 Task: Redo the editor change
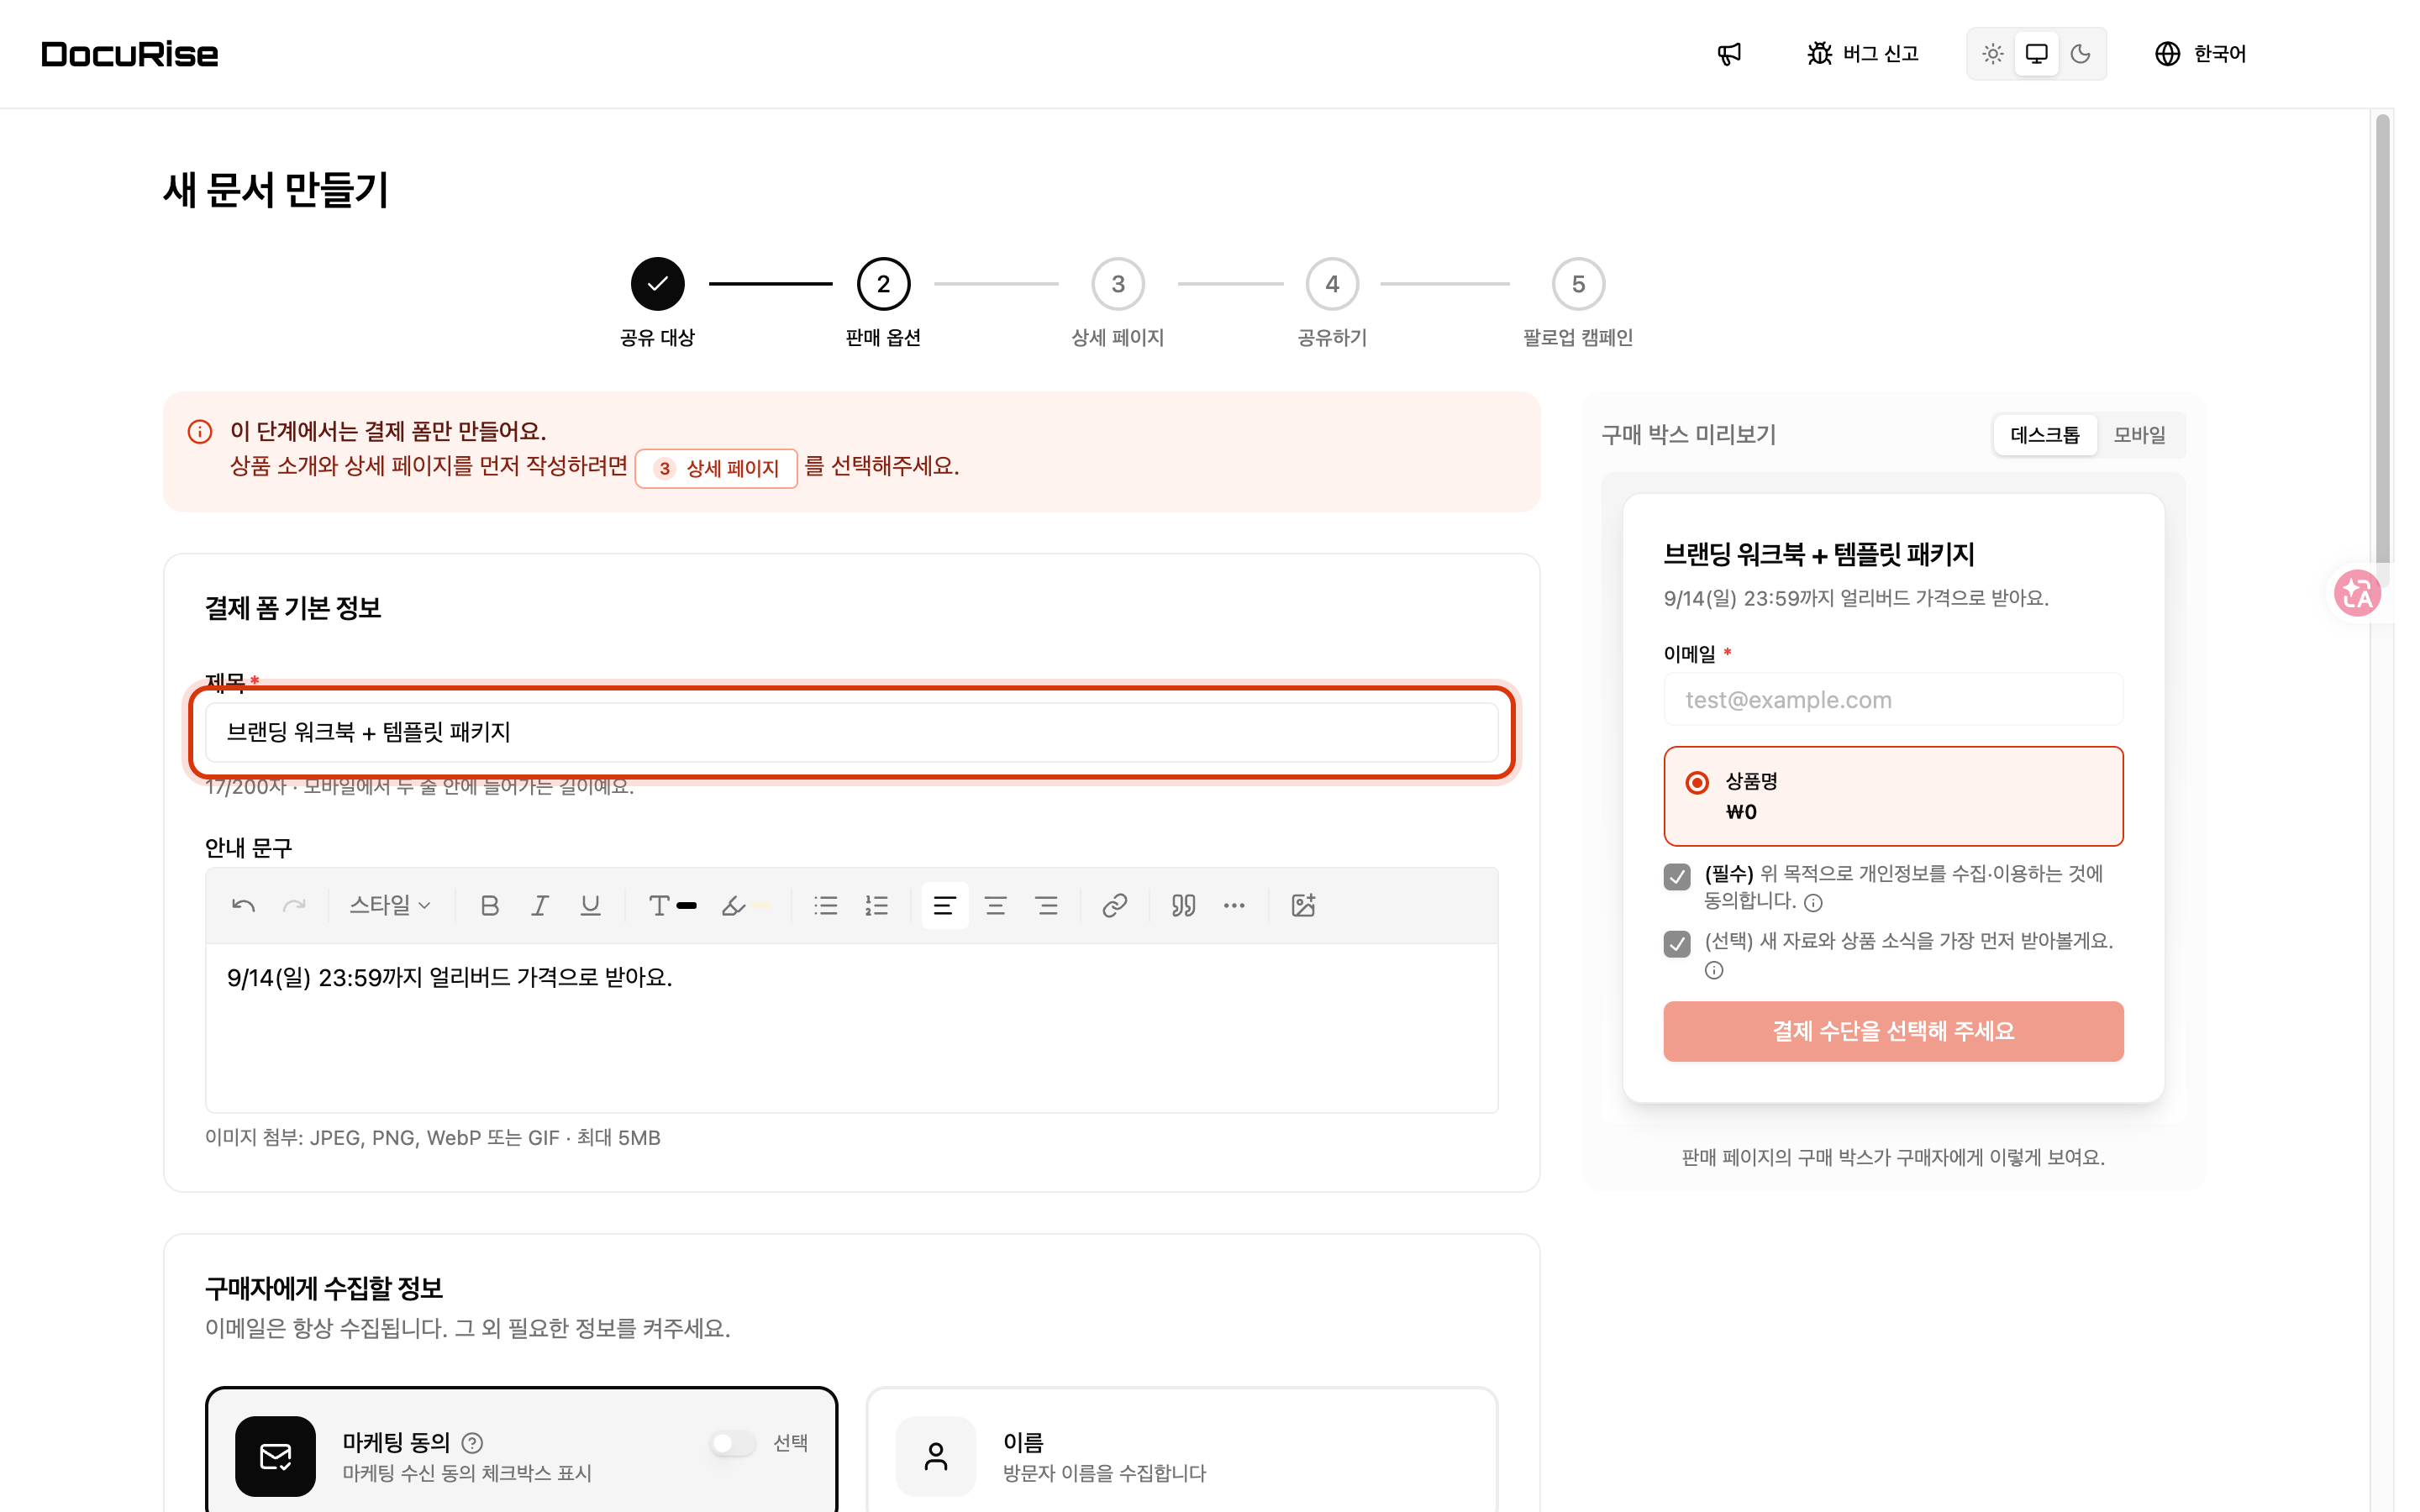294,906
